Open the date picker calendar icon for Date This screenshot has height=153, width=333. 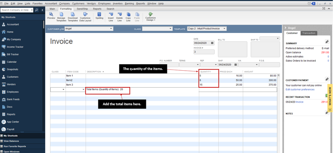coord(212,43)
